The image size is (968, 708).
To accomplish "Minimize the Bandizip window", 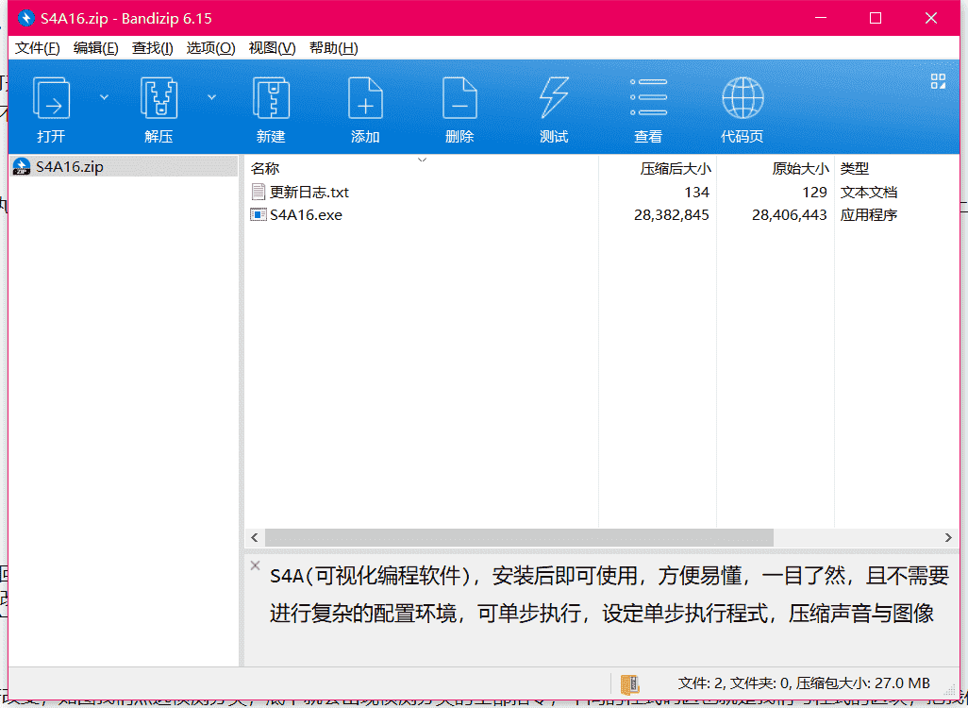I will click(821, 18).
